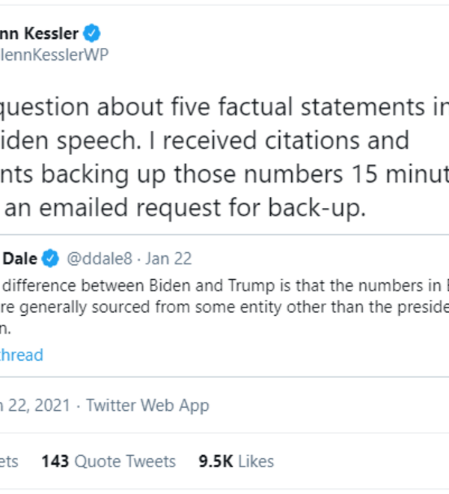Open the Retweets count at bottom left
This screenshot has height=494, width=449.
point(9,461)
